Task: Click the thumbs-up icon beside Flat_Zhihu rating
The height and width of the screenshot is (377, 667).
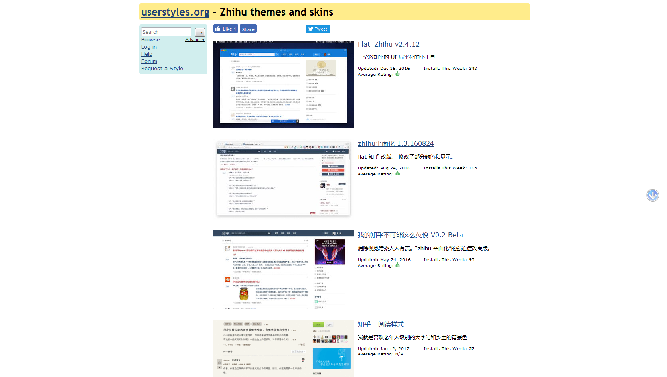Action: point(398,74)
